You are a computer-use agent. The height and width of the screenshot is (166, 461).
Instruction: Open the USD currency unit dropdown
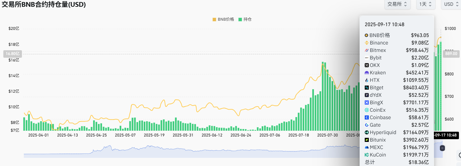click(x=451, y=4)
